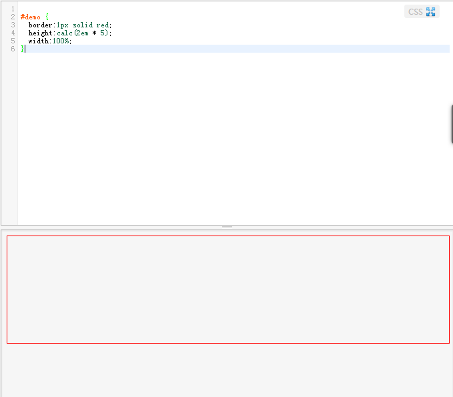Viewport: 453px width, 397px height.
Task: Click the CSS label badge
Action: [x=416, y=12]
